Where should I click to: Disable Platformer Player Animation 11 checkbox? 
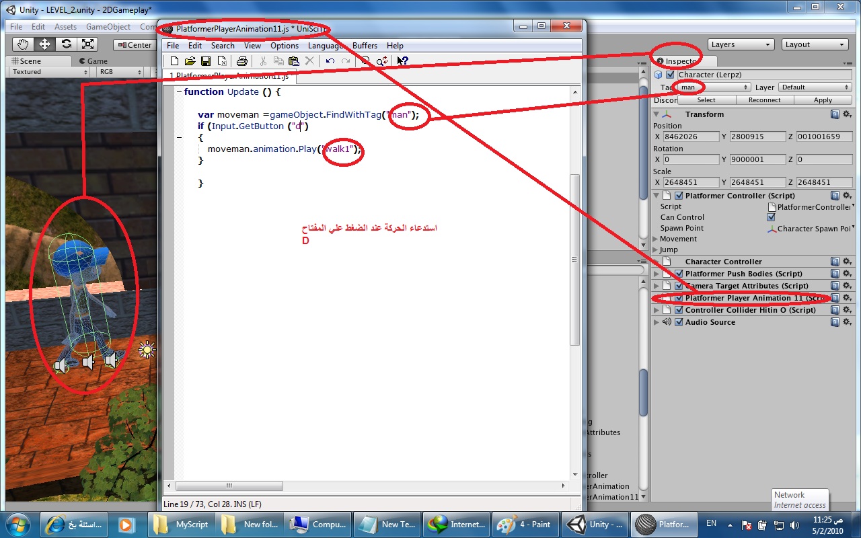[x=679, y=298]
